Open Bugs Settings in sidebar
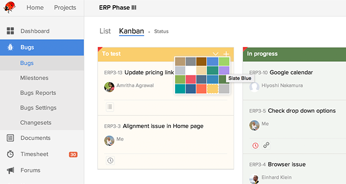 [38, 108]
